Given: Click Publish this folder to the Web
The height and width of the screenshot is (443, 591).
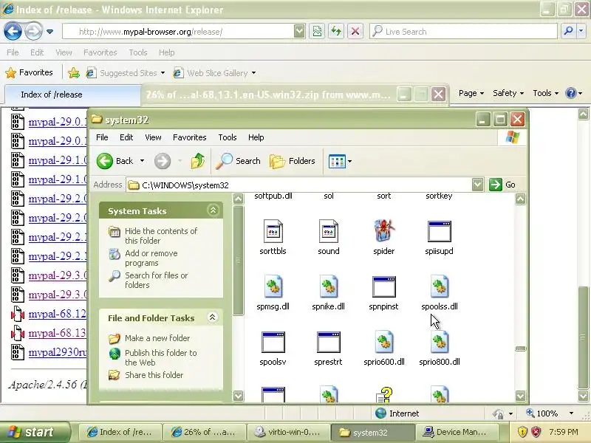Looking at the screenshot, I should coord(160,357).
